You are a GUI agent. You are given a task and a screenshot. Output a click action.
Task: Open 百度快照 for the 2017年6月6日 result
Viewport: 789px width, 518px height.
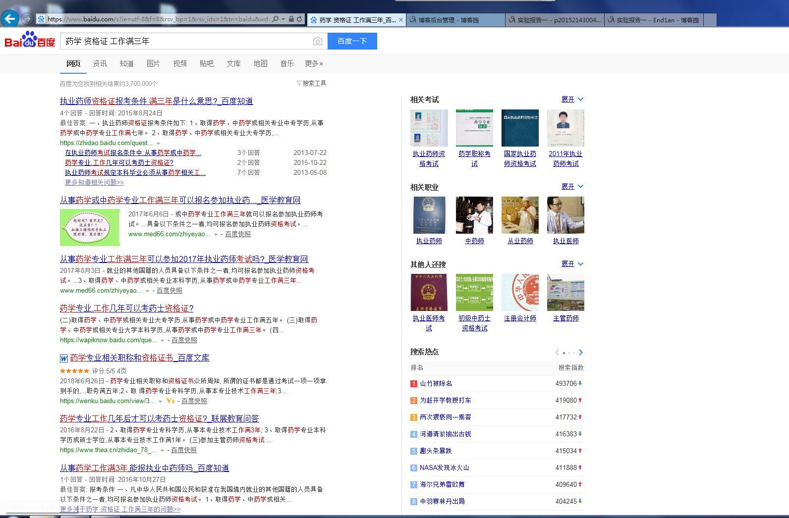pyautogui.click(x=238, y=234)
